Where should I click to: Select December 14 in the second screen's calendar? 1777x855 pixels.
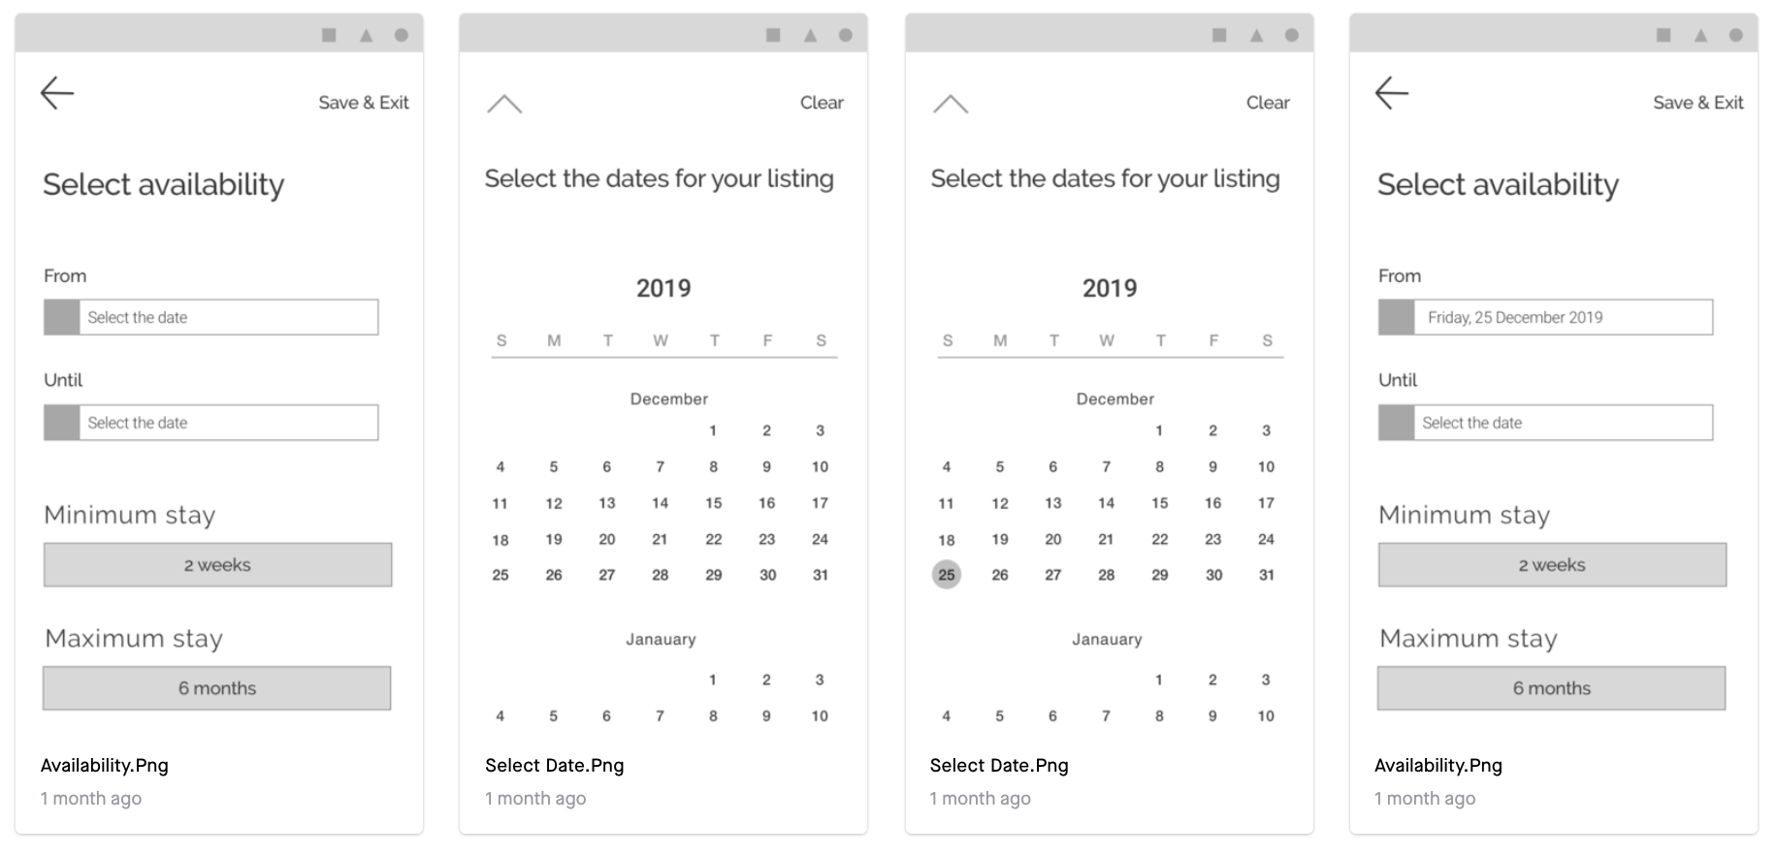[x=660, y=503]
